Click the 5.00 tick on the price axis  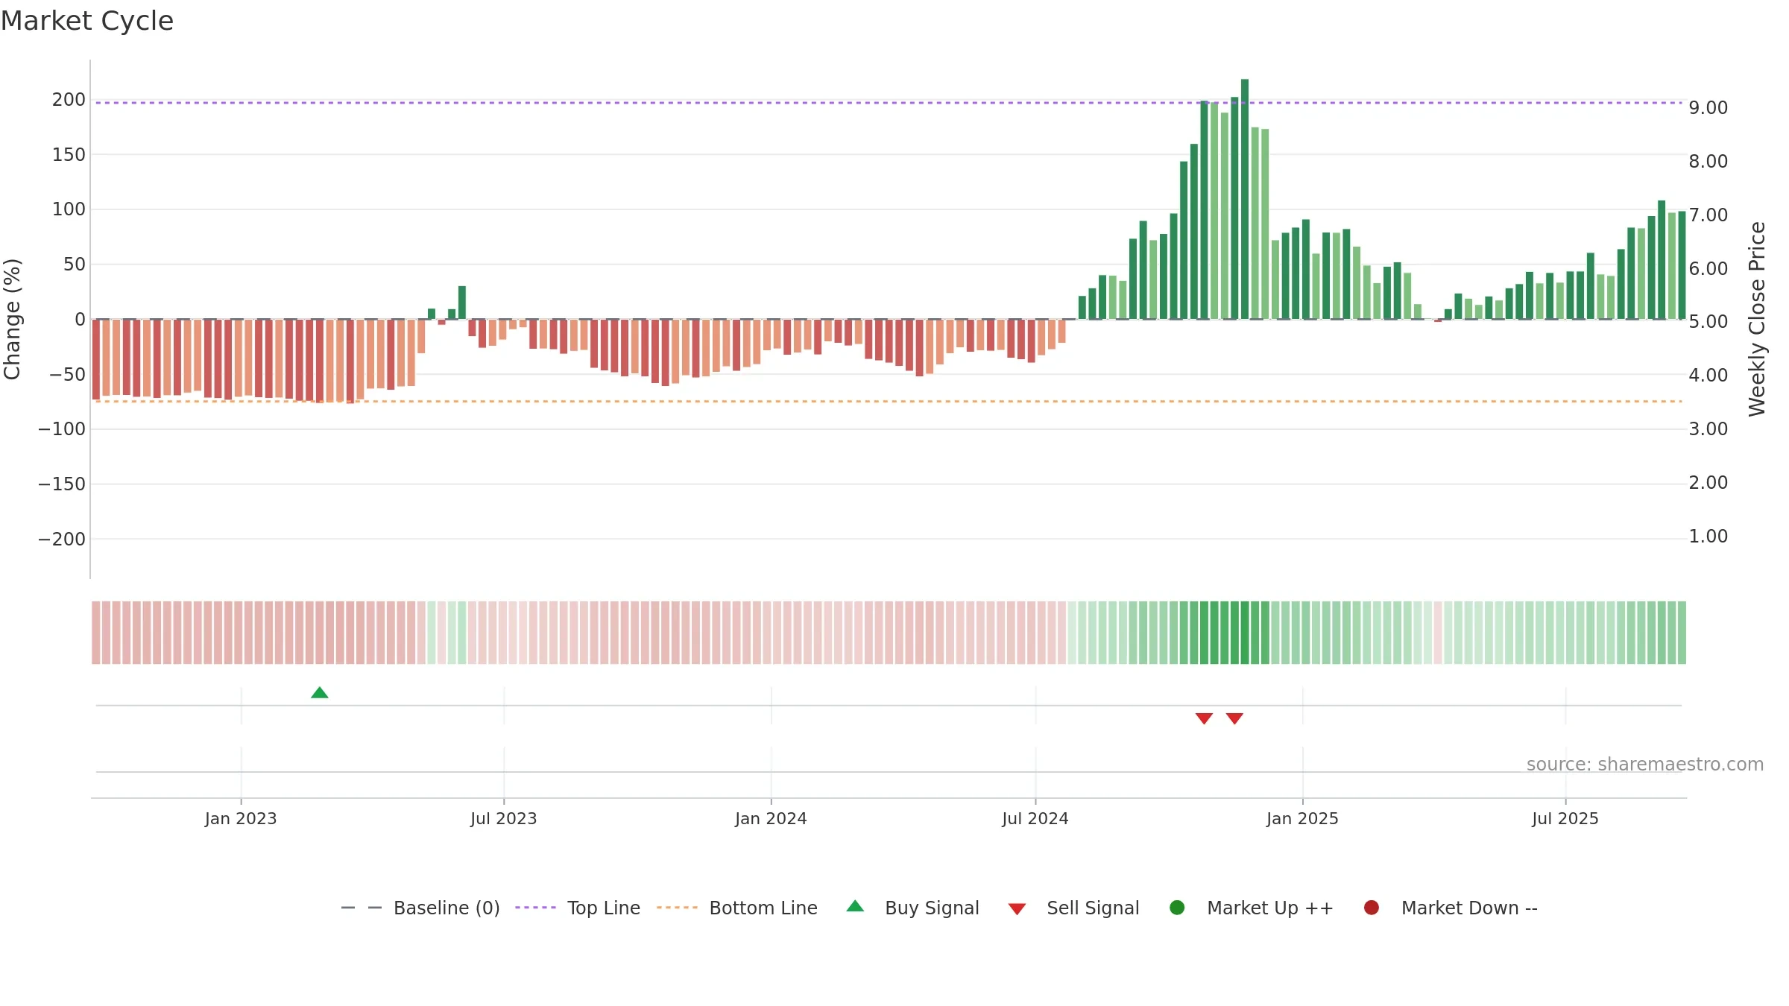point(1708,322)
